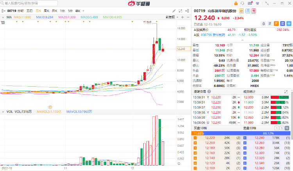Screen dimensions: 293x171
Task: Click the price alert bell icon
Action: point(263,24)
